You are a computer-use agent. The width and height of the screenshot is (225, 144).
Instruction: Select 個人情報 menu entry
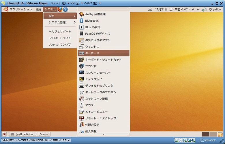[104, 131]
